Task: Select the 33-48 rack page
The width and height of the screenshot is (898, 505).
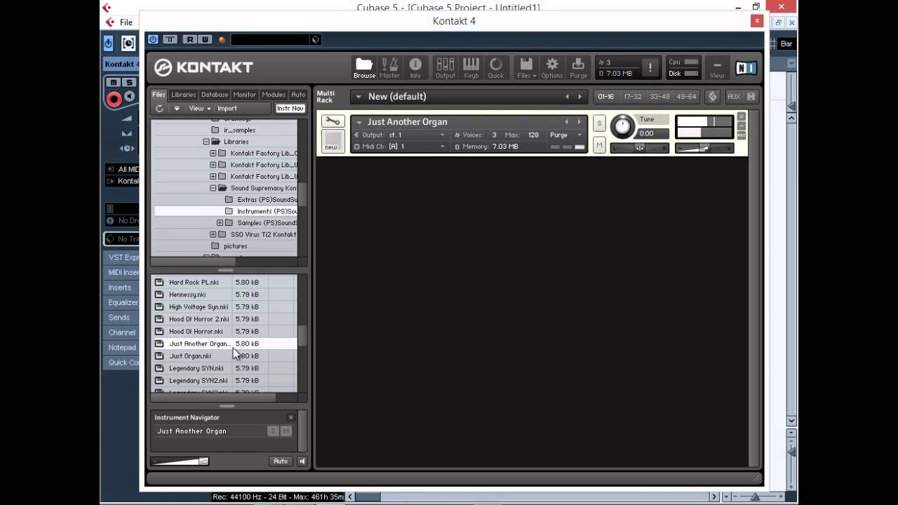Action: click(659, 97)
